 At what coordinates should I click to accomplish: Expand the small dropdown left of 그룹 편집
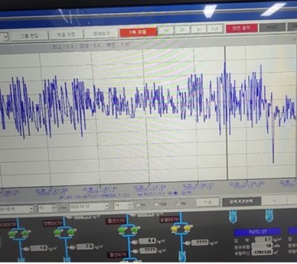(x=5, y=37)
